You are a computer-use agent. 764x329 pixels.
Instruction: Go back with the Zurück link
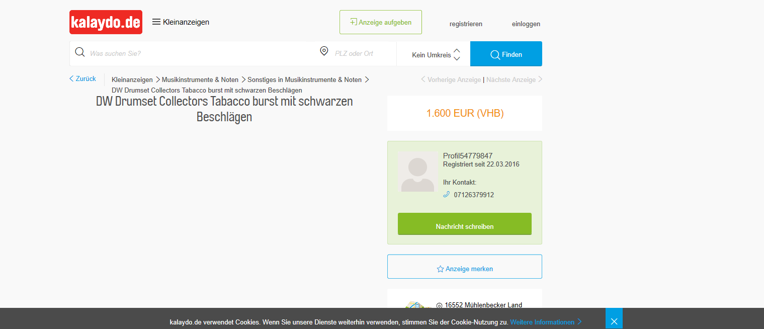[x=83, y=79]
